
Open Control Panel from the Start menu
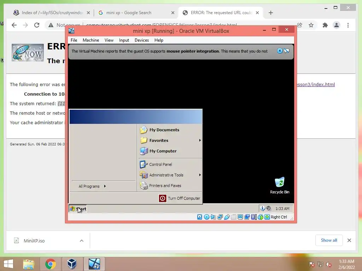[x=170, y=164]
